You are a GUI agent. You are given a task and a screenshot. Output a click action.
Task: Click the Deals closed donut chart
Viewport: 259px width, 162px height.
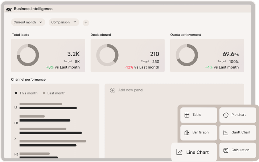pyautogui.click(x=107, y=55)
